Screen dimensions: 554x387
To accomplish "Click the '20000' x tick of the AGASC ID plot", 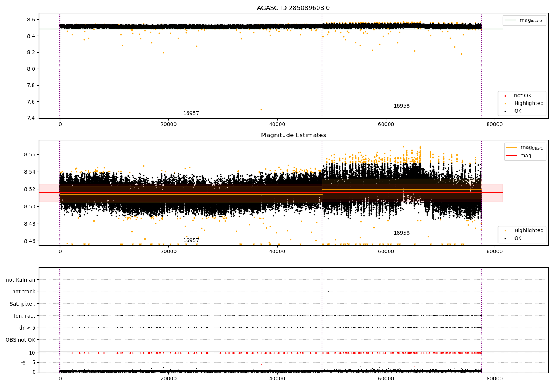I will (168, 125).
